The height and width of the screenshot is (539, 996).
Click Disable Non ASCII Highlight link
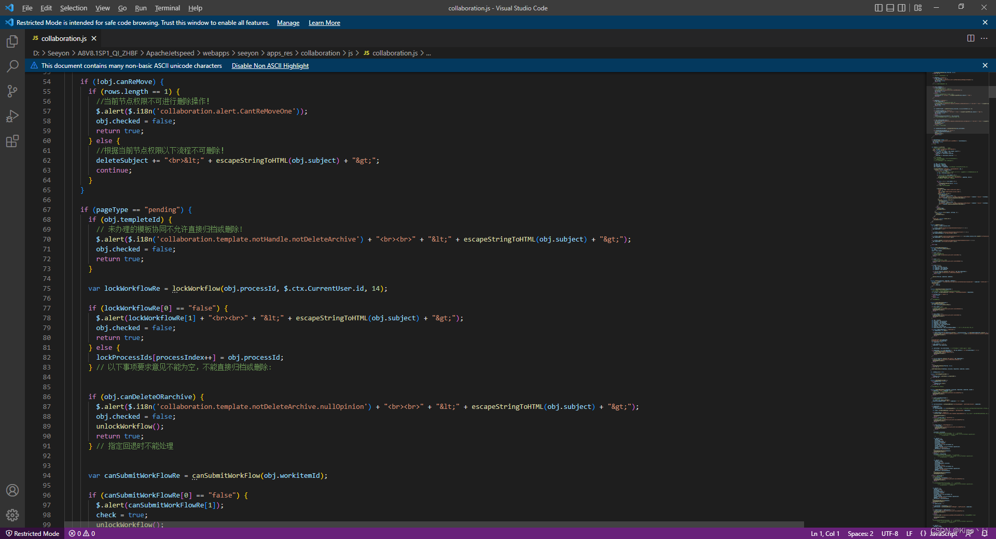tap(270, 66)
